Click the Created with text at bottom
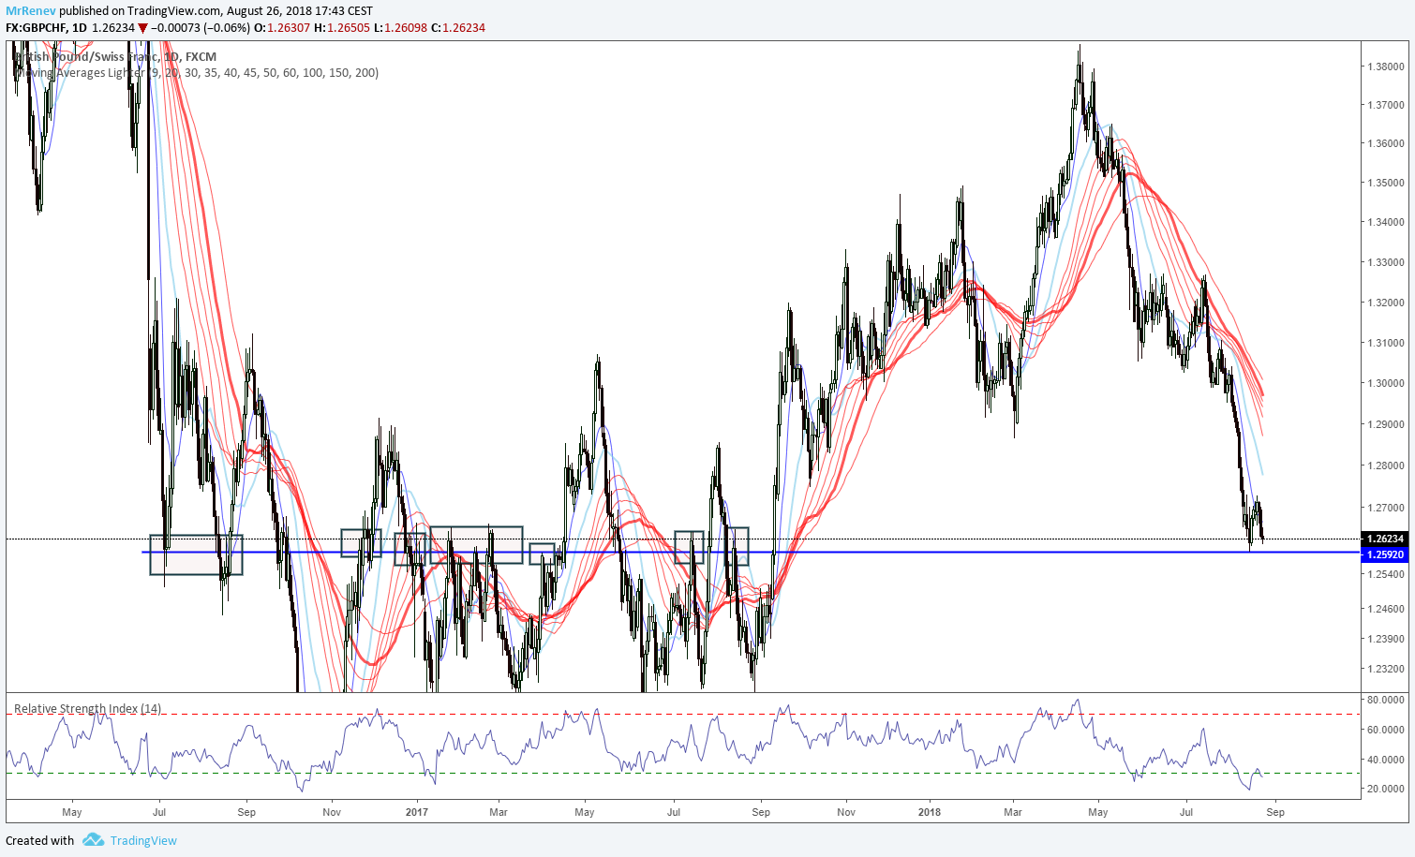 pyautogui.click(x=40, y=840)
